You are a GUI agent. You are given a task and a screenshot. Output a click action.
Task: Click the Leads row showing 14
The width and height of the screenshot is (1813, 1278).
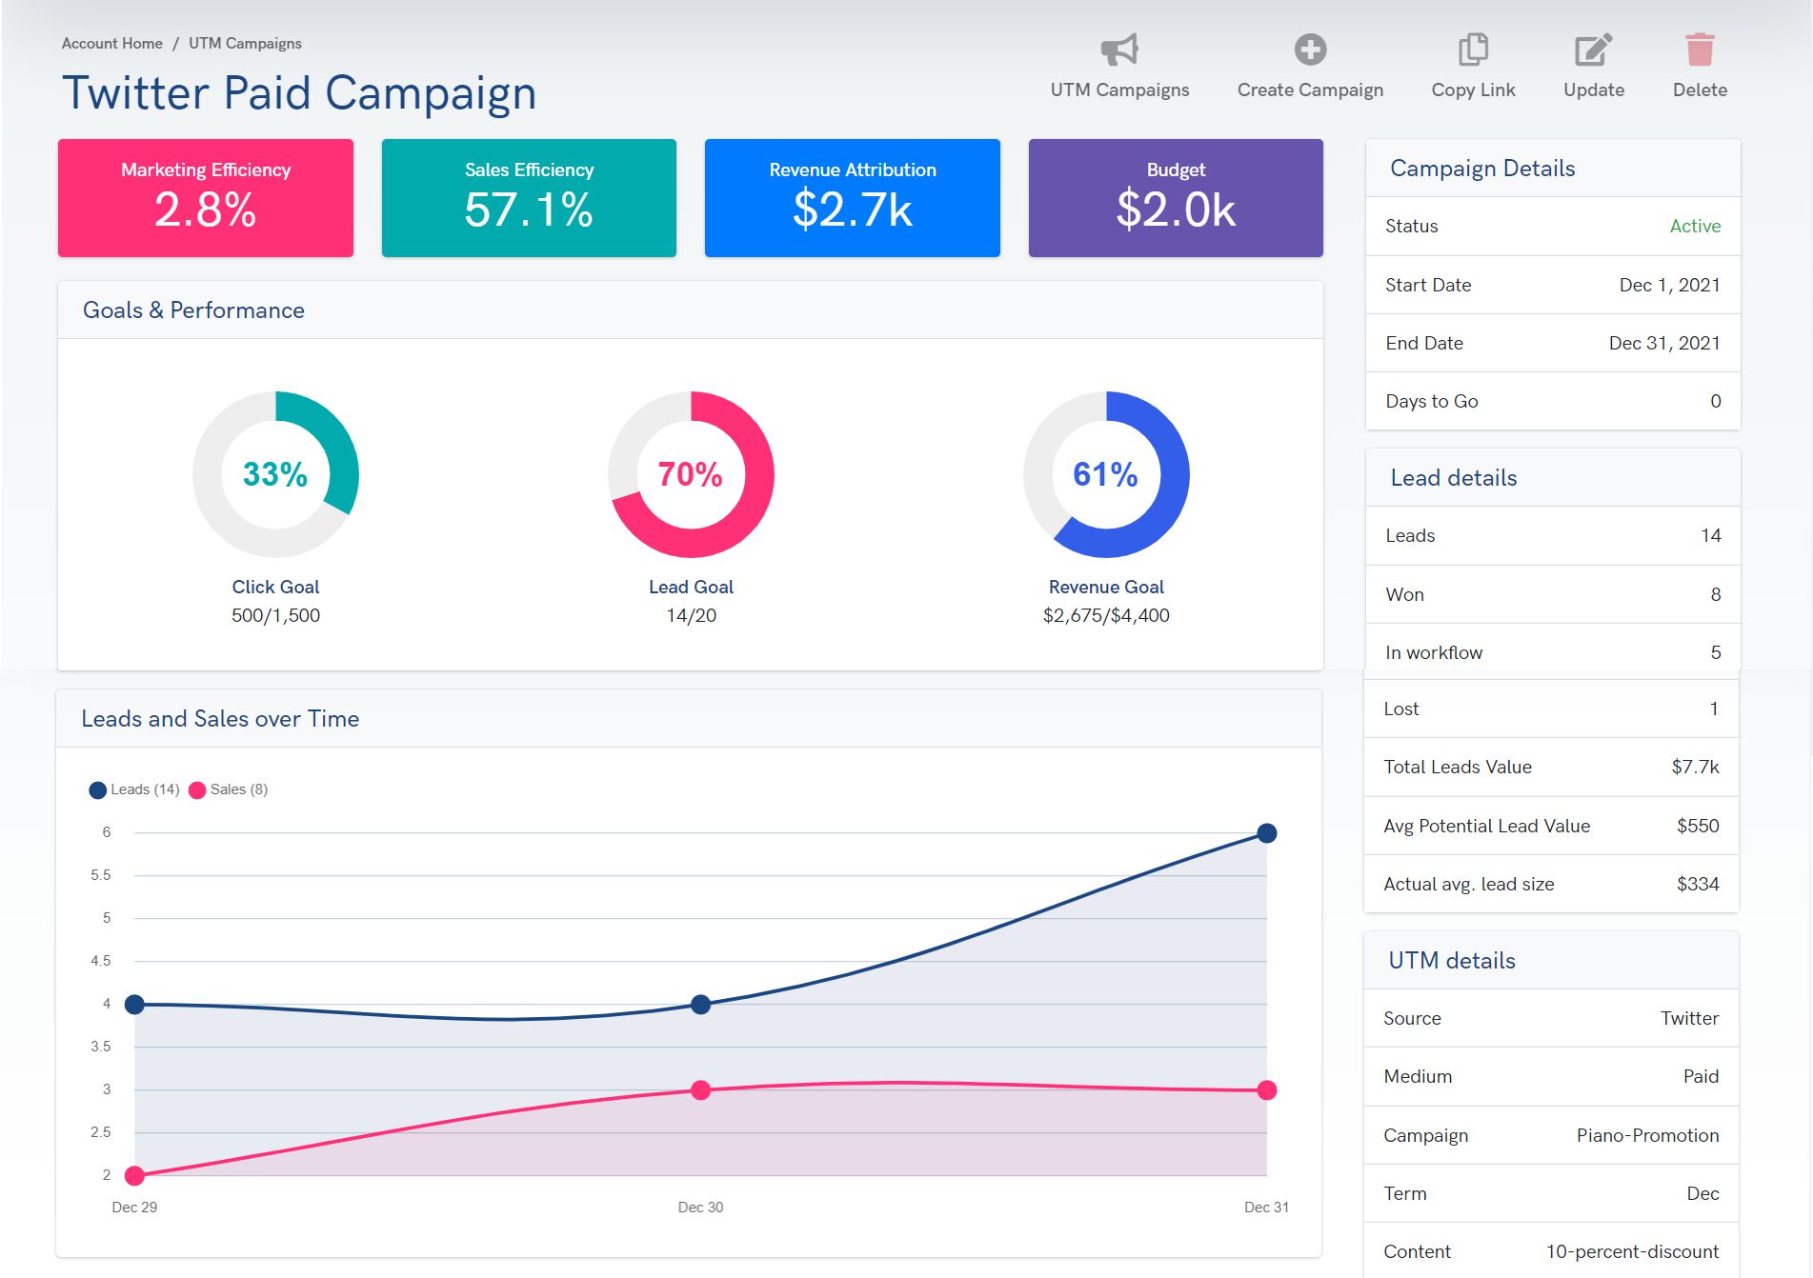1553,536
